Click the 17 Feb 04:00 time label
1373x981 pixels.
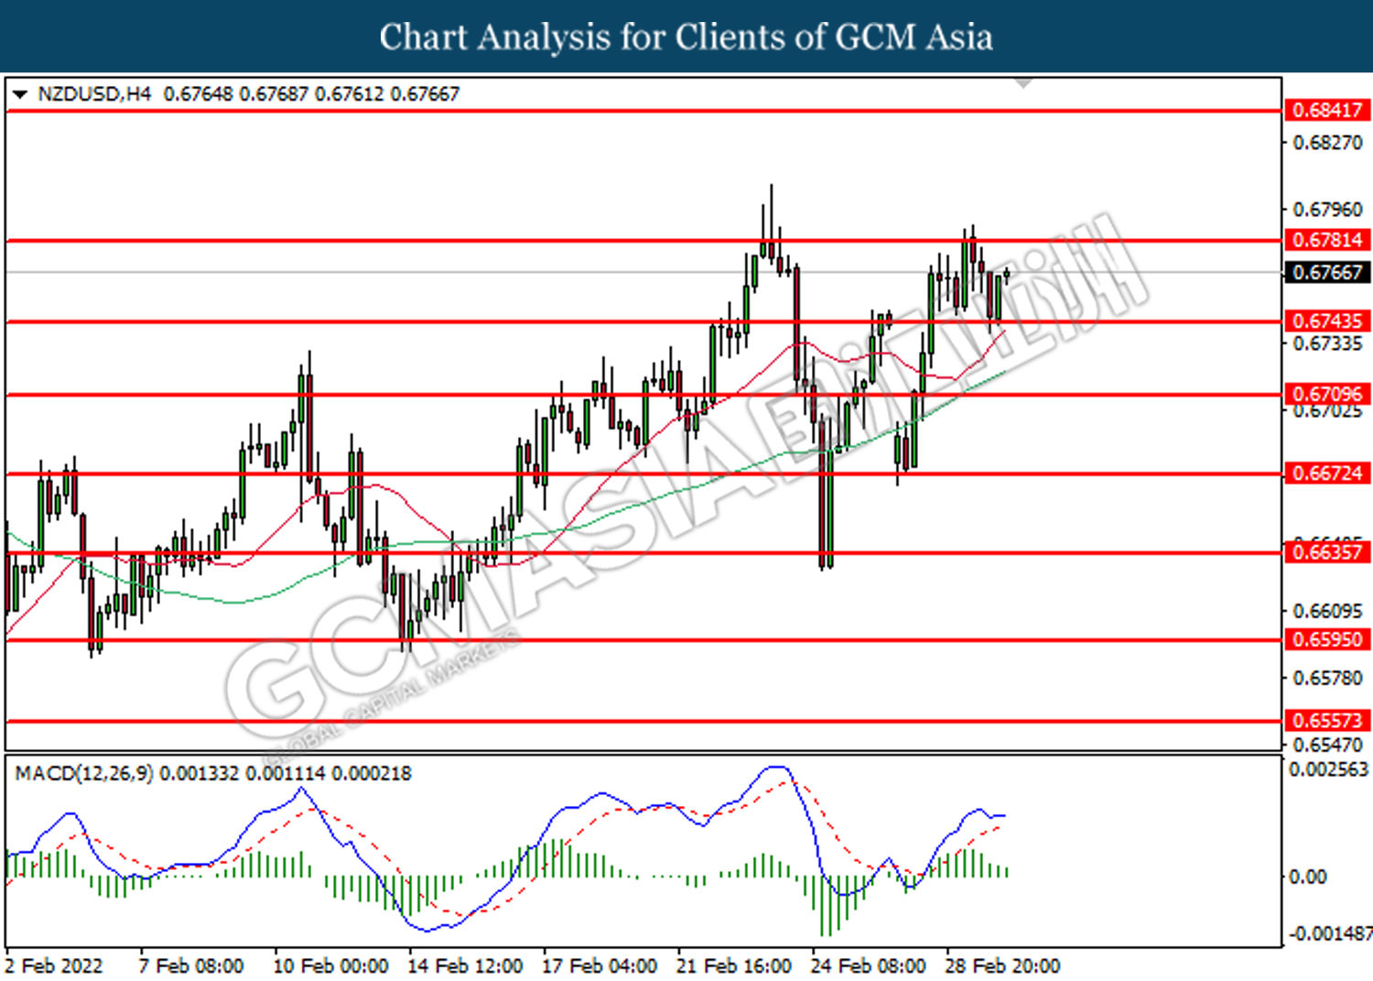point(600,966)
